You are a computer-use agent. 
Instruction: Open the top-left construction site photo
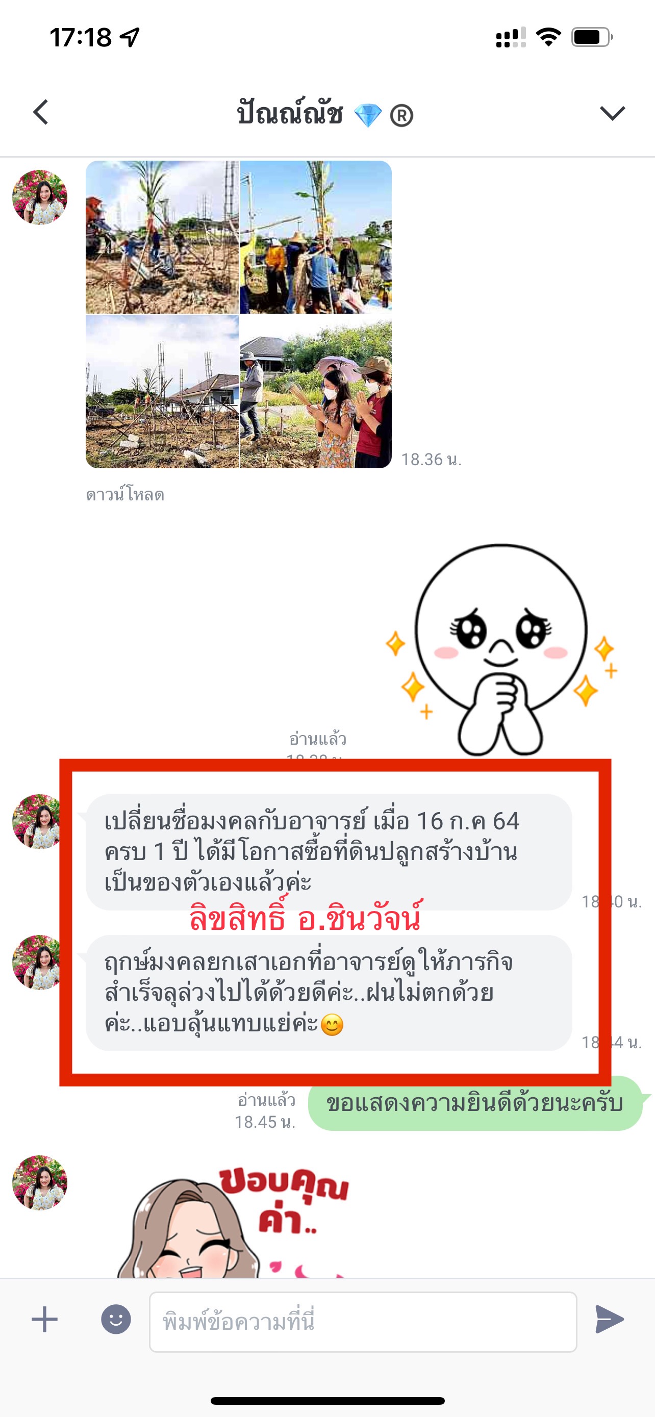162,237
